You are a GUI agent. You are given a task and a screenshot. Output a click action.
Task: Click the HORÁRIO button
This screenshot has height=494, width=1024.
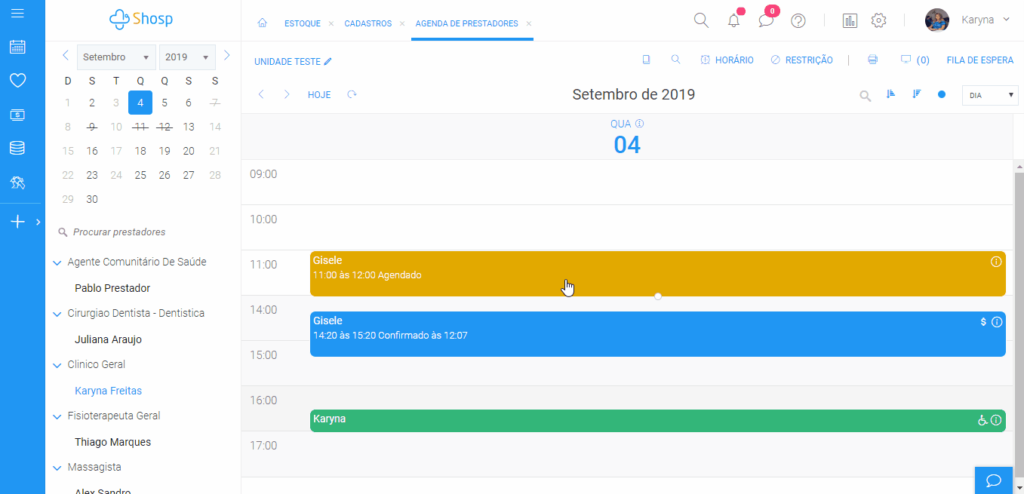click(727, 60)
